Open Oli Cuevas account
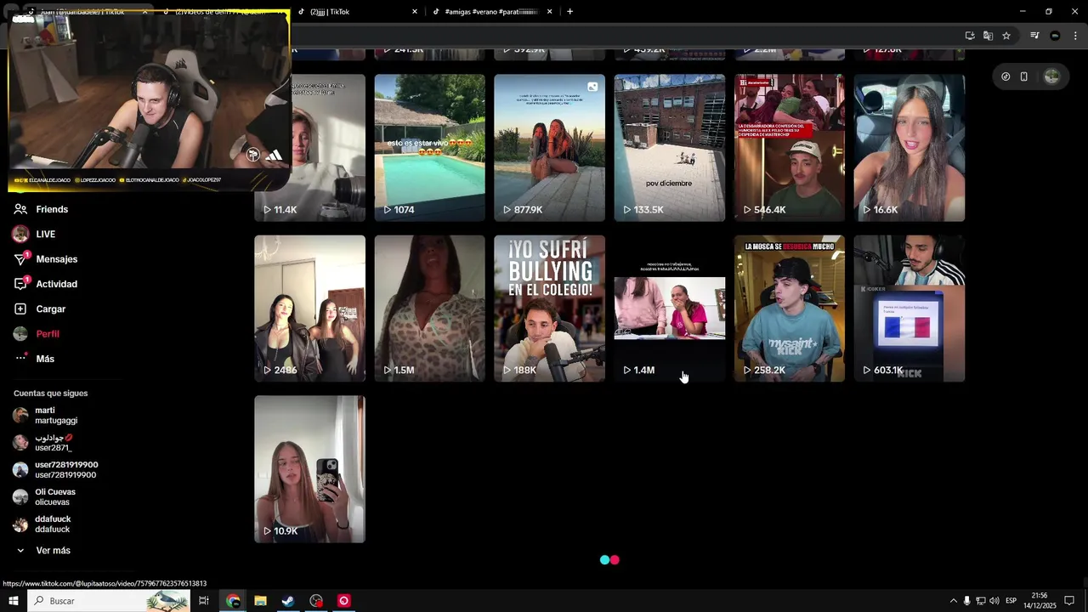 coord(55,497)
